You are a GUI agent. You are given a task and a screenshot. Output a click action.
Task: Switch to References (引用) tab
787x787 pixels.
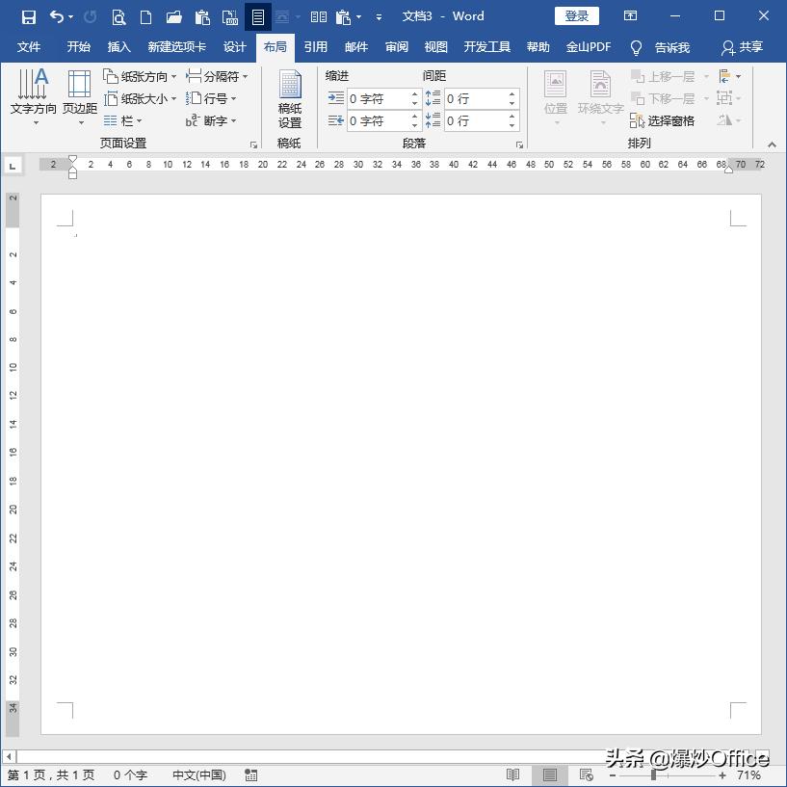click(316, 47)
